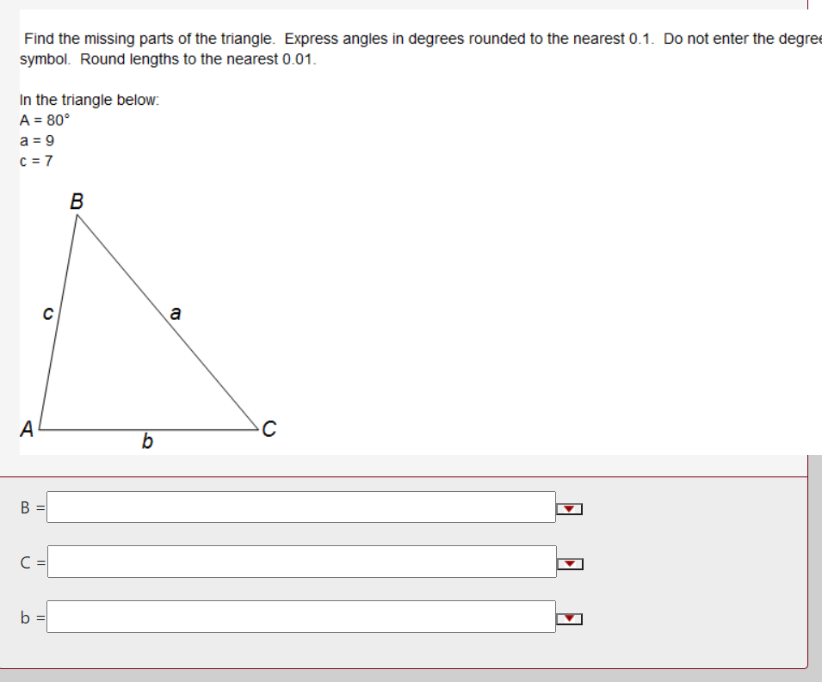822x682 pixels.
Task: Click side label b below the triangle
Action: (x=146, y=443)
